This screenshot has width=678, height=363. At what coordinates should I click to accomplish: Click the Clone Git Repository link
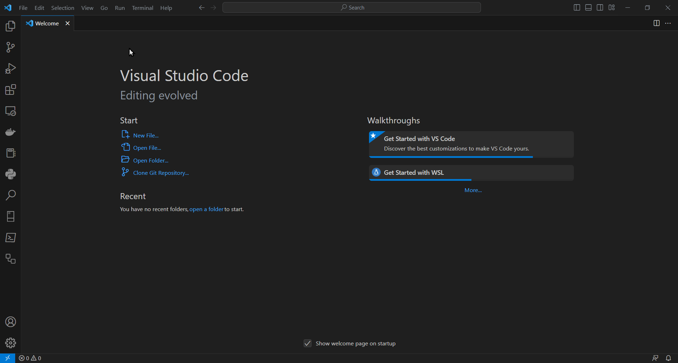[161, 173]
